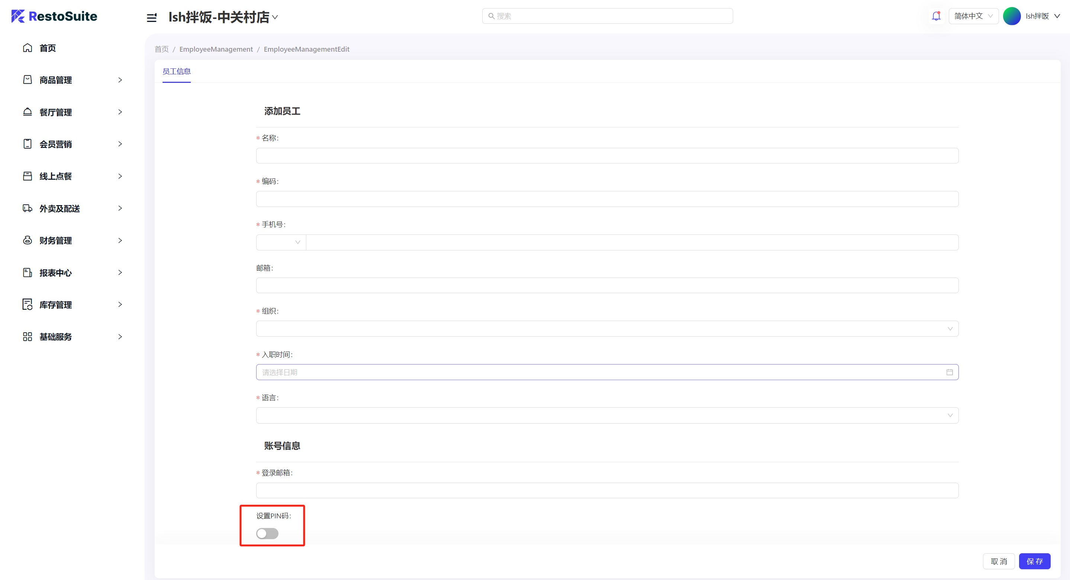The width and height of the screenshot is (1070, 580).
Task: Click the 商品管理 bag icon
Action: 28,80
